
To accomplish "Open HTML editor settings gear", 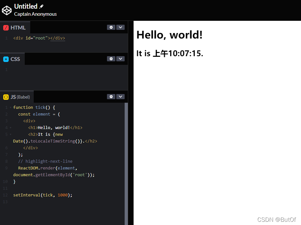I will coord(111,27).
